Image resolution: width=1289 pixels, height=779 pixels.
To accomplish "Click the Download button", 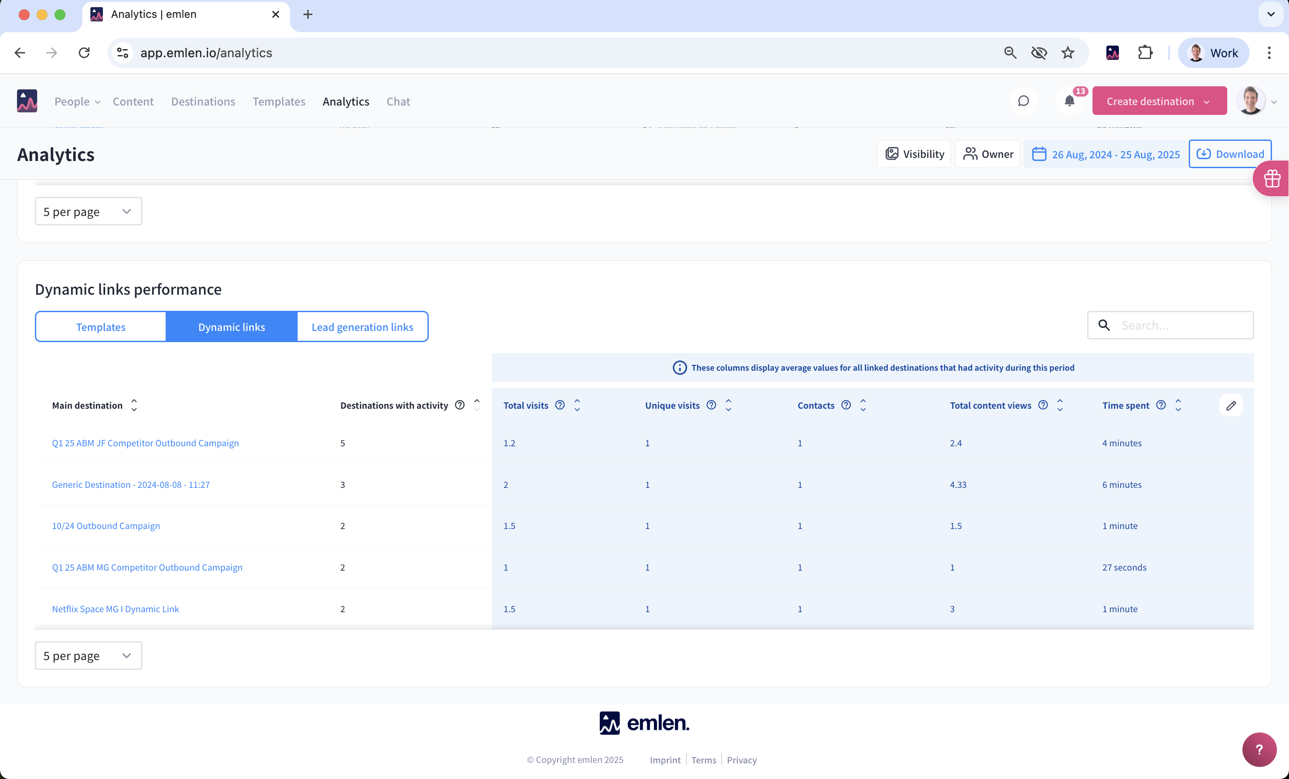I will [1229, 154].
